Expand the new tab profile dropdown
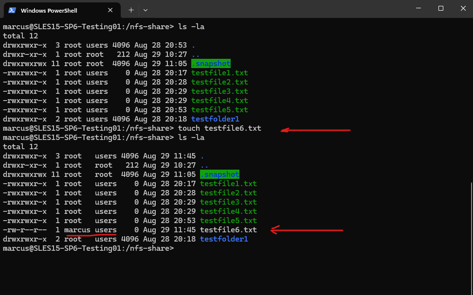Image resolution: width=473 pixels, height=295 pixels. tap(146, 10)
